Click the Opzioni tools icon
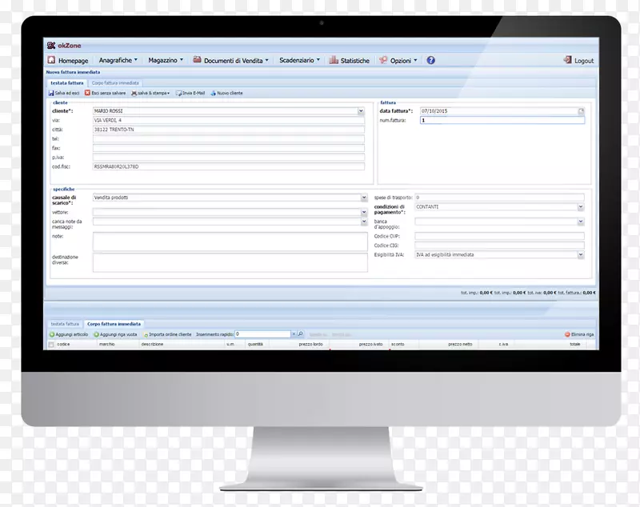Image resolution: width=640 pixels, height=507 pixels. (383, 60)
